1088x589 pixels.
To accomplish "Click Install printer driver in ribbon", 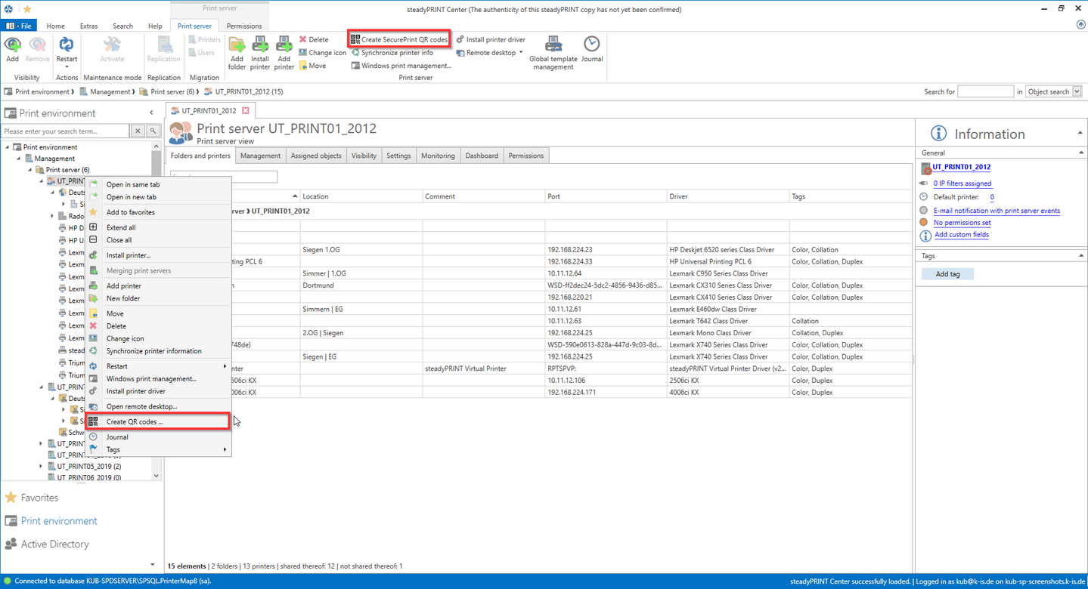I will (490, 39).
